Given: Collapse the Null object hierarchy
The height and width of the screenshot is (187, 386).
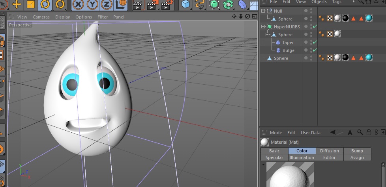Looking at the screenshot, I should [263, 11].
